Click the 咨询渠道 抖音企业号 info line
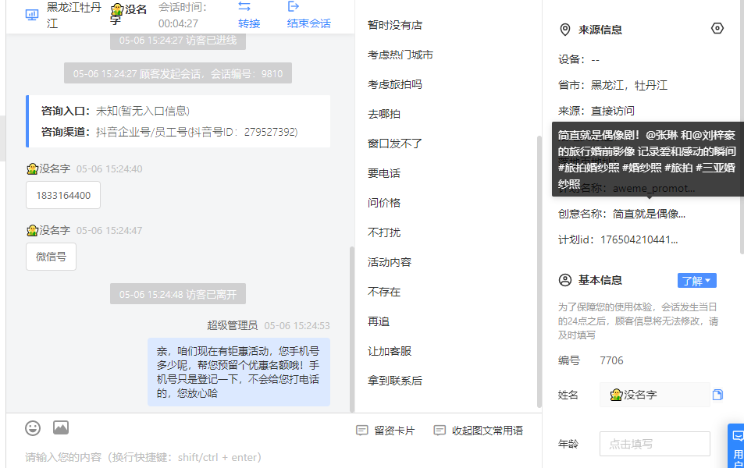744x468 pixels. [x=169, y=132]
